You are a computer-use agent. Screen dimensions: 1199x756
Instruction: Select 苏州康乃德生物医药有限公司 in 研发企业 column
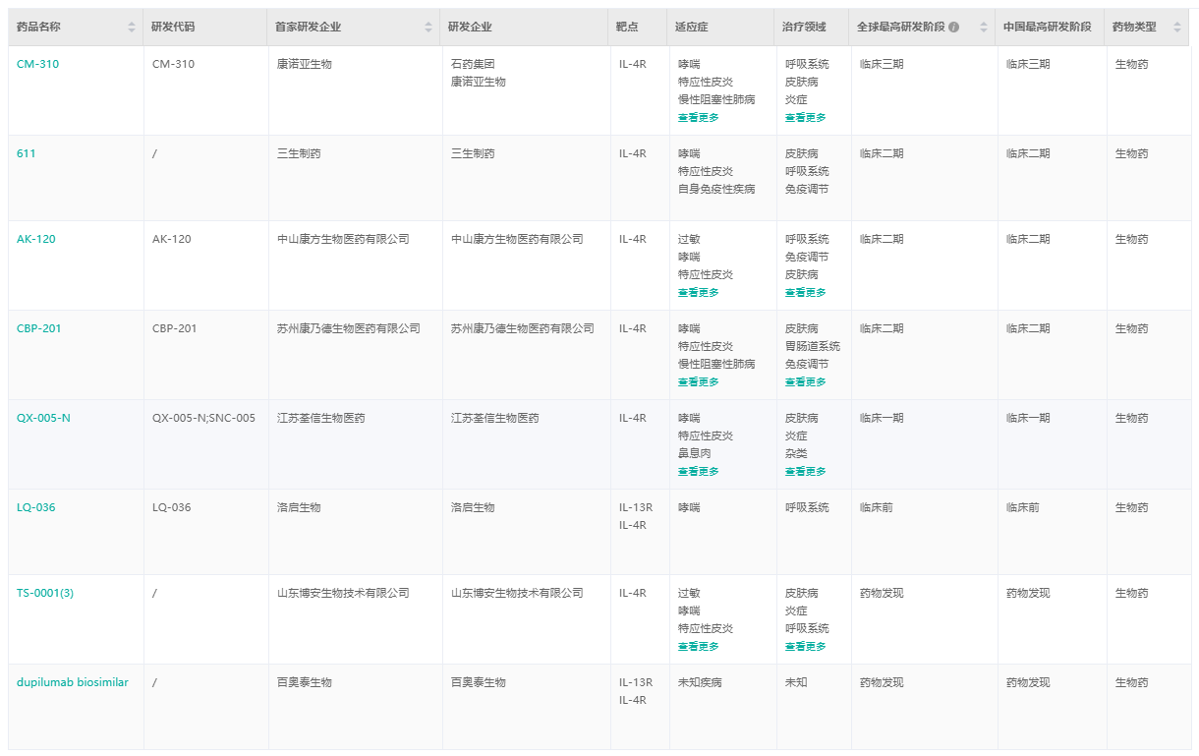pos(523,328)
